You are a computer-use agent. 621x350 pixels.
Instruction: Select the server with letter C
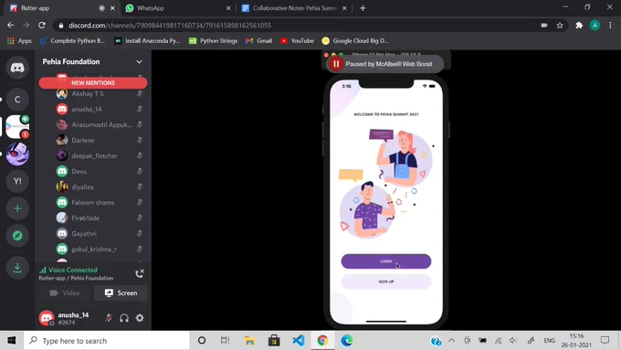[x=17, y=99]
